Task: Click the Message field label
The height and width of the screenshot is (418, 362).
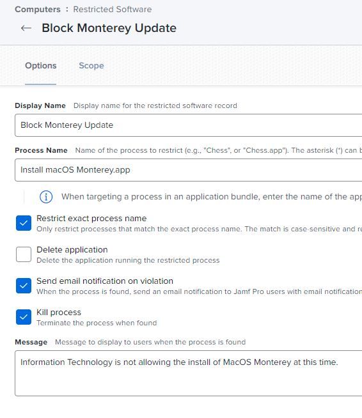Action: [31, 342]
